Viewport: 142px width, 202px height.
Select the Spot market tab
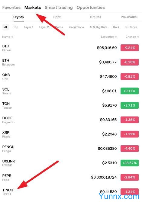click(57, 17)
